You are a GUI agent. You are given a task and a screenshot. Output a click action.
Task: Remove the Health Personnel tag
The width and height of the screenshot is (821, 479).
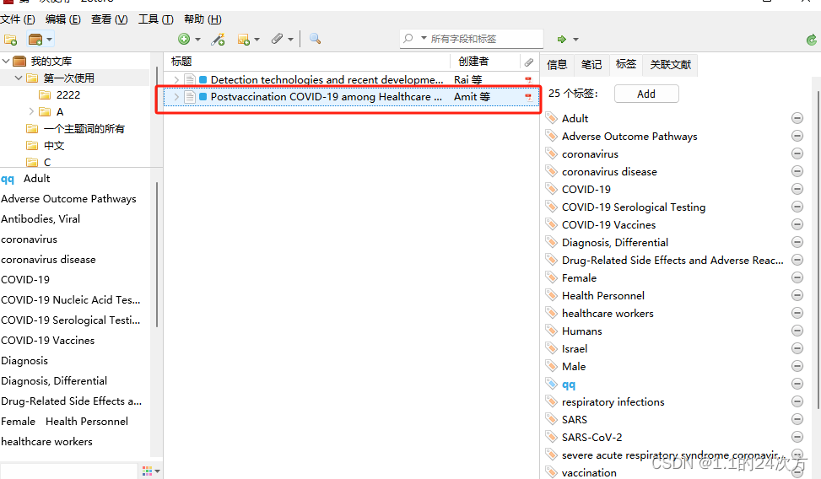[x=797, y=295]
